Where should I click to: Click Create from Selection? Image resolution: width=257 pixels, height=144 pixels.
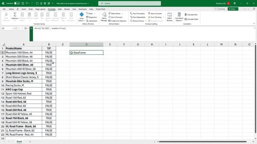pyautogui.click(x=117, y=21)
